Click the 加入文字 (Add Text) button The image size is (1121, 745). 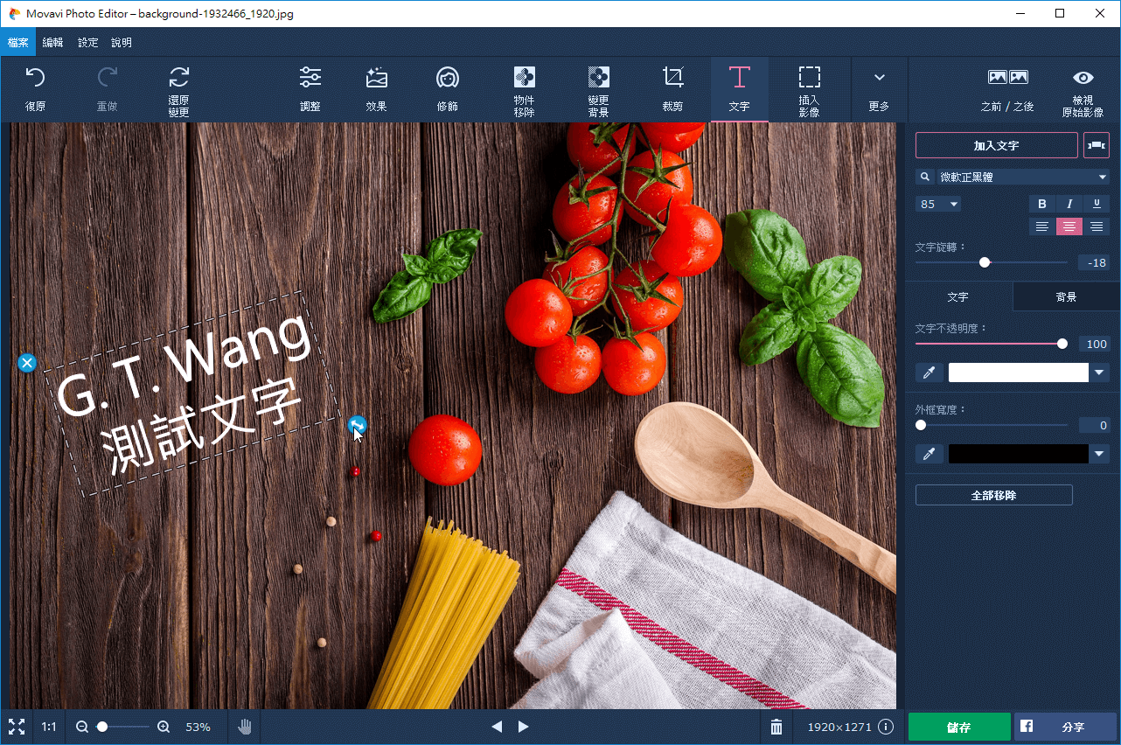pos(996,145)
